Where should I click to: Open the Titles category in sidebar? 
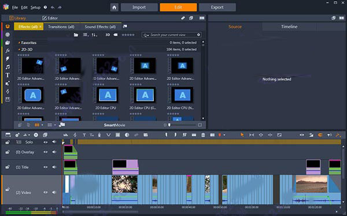pos(8,75)
